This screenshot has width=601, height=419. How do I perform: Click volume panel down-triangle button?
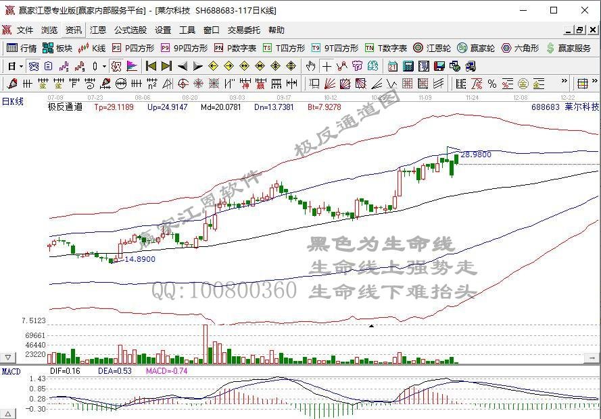coord(8,358)
